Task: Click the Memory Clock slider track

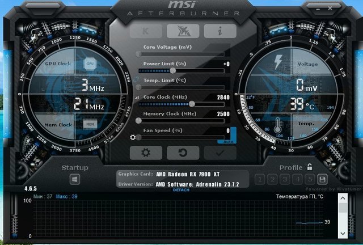Action: [x=181, y=120]
